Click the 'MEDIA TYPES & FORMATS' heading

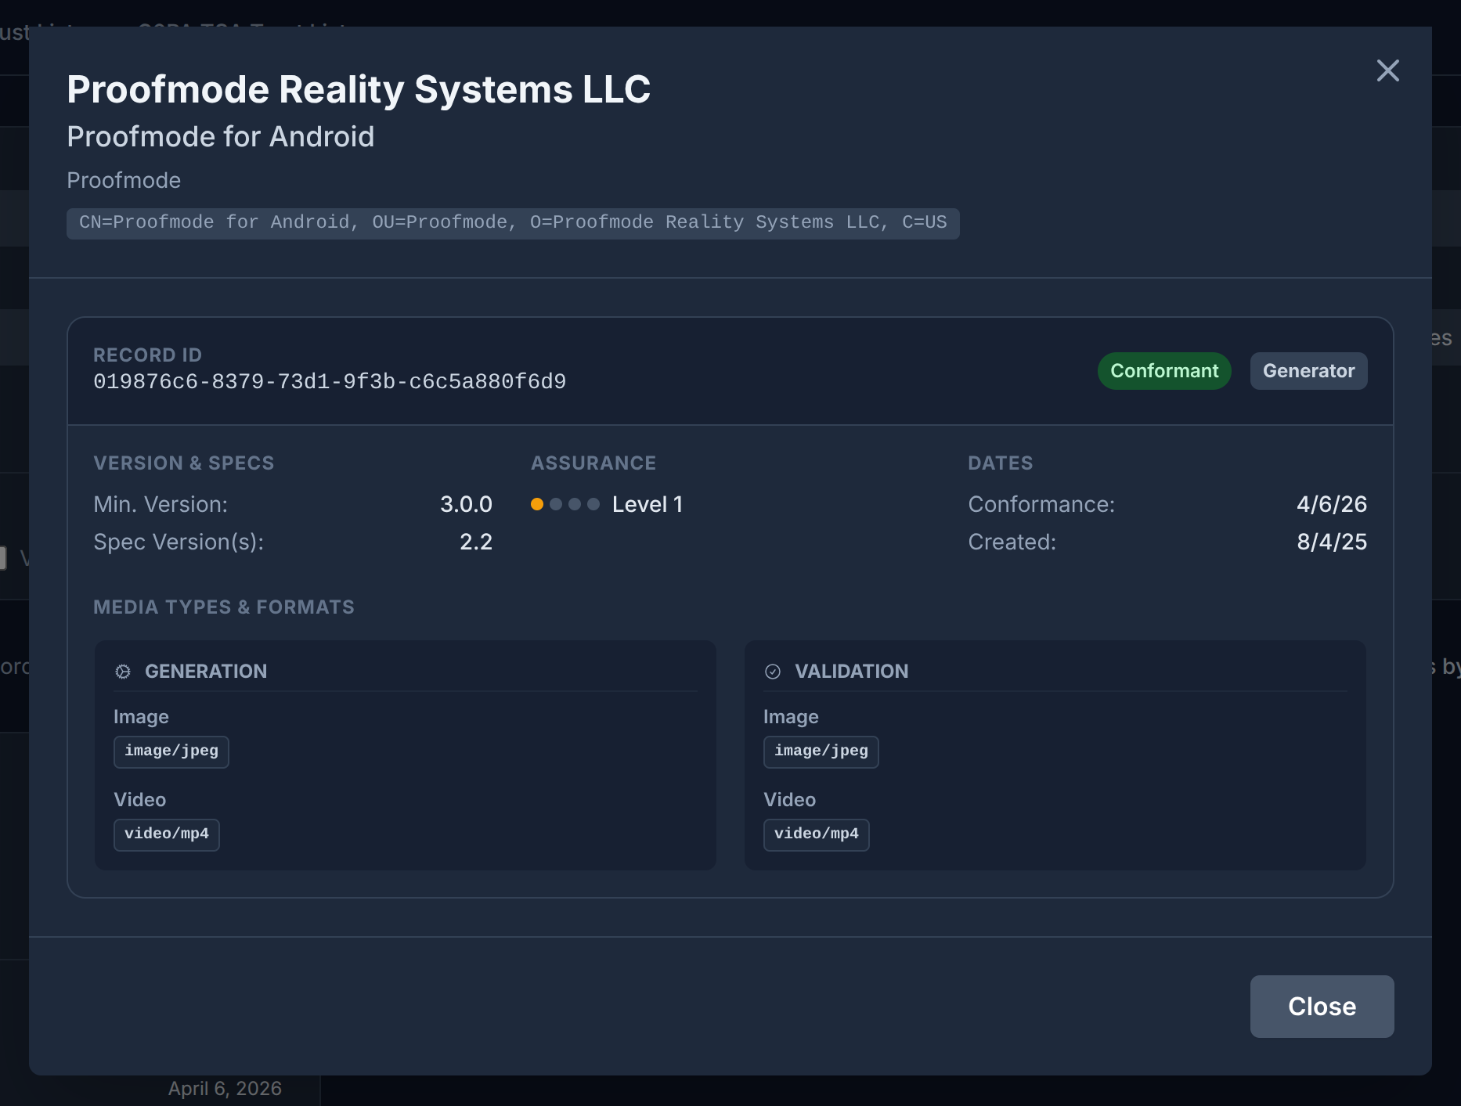pos(224,607)
